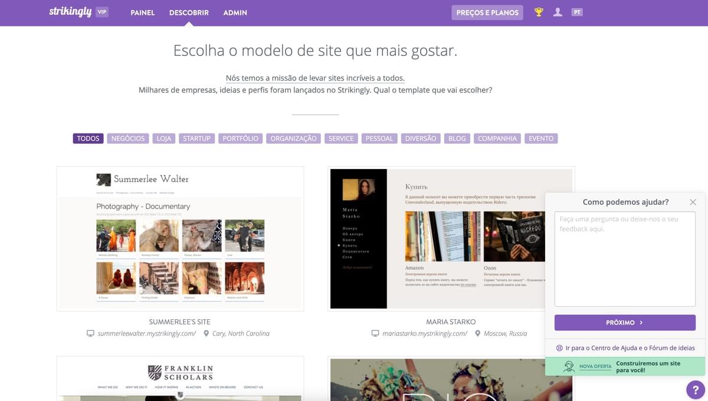Screen dimensions: 708x401
Task: Click the purple help question mark button
Action: click(696, 390)
